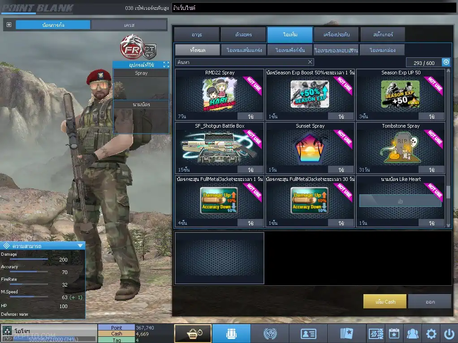Clear the item search field
The height and width of the screenshot is (343, 458).
[310, 62]
